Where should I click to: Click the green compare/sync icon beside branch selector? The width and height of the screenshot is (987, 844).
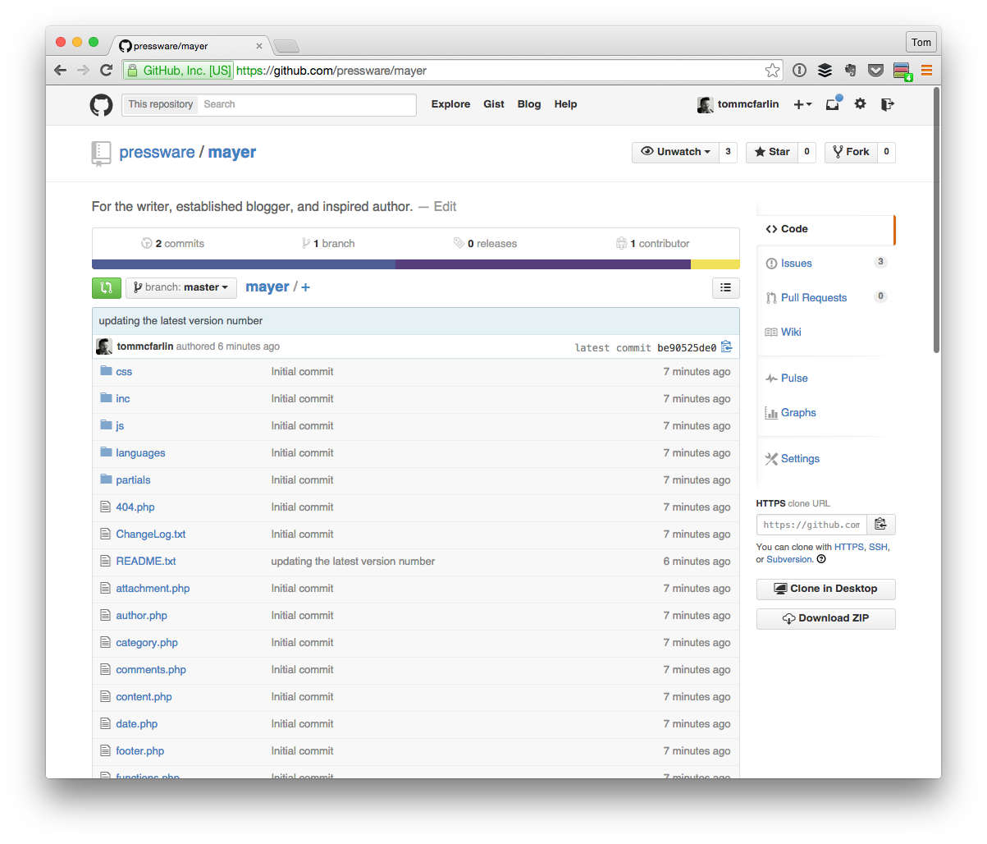pos(106,287)
